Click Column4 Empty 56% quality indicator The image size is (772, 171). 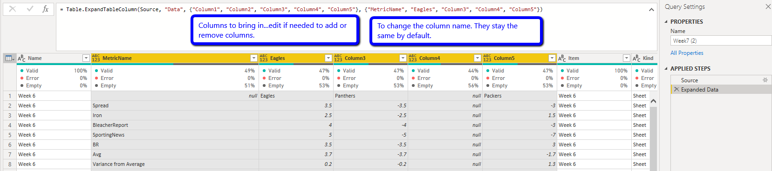click(x=445, y=85)
